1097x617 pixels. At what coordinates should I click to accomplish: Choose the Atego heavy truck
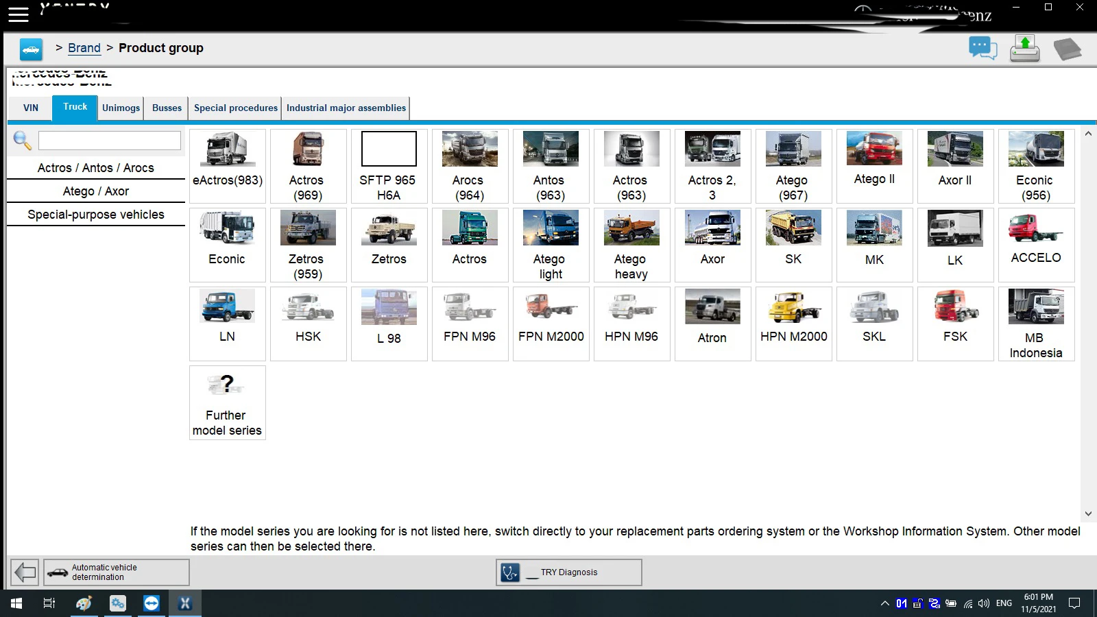pyautogui.click(x=632, y=245)
